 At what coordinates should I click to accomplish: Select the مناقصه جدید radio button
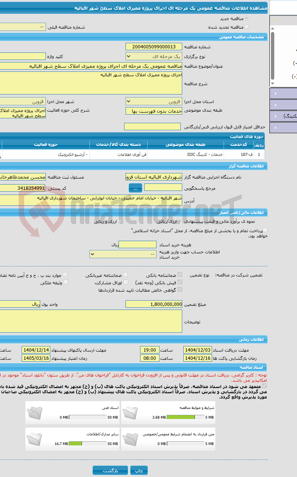coord(247,18)
